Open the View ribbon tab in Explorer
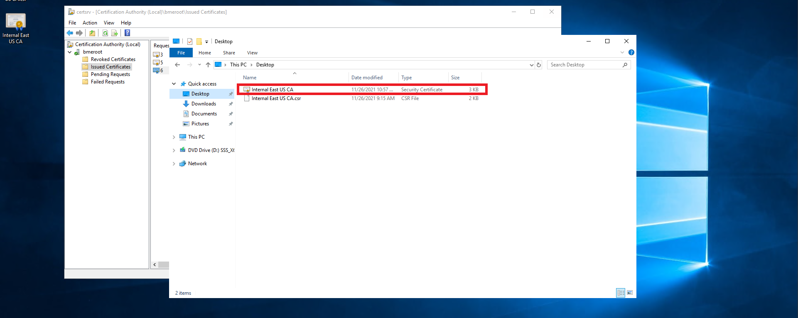This screenshot has height=318, width=798. (x=252, y=53)
